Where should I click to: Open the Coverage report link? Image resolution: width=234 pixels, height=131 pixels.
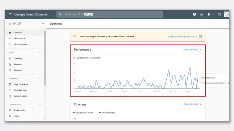tap(192, 104)
